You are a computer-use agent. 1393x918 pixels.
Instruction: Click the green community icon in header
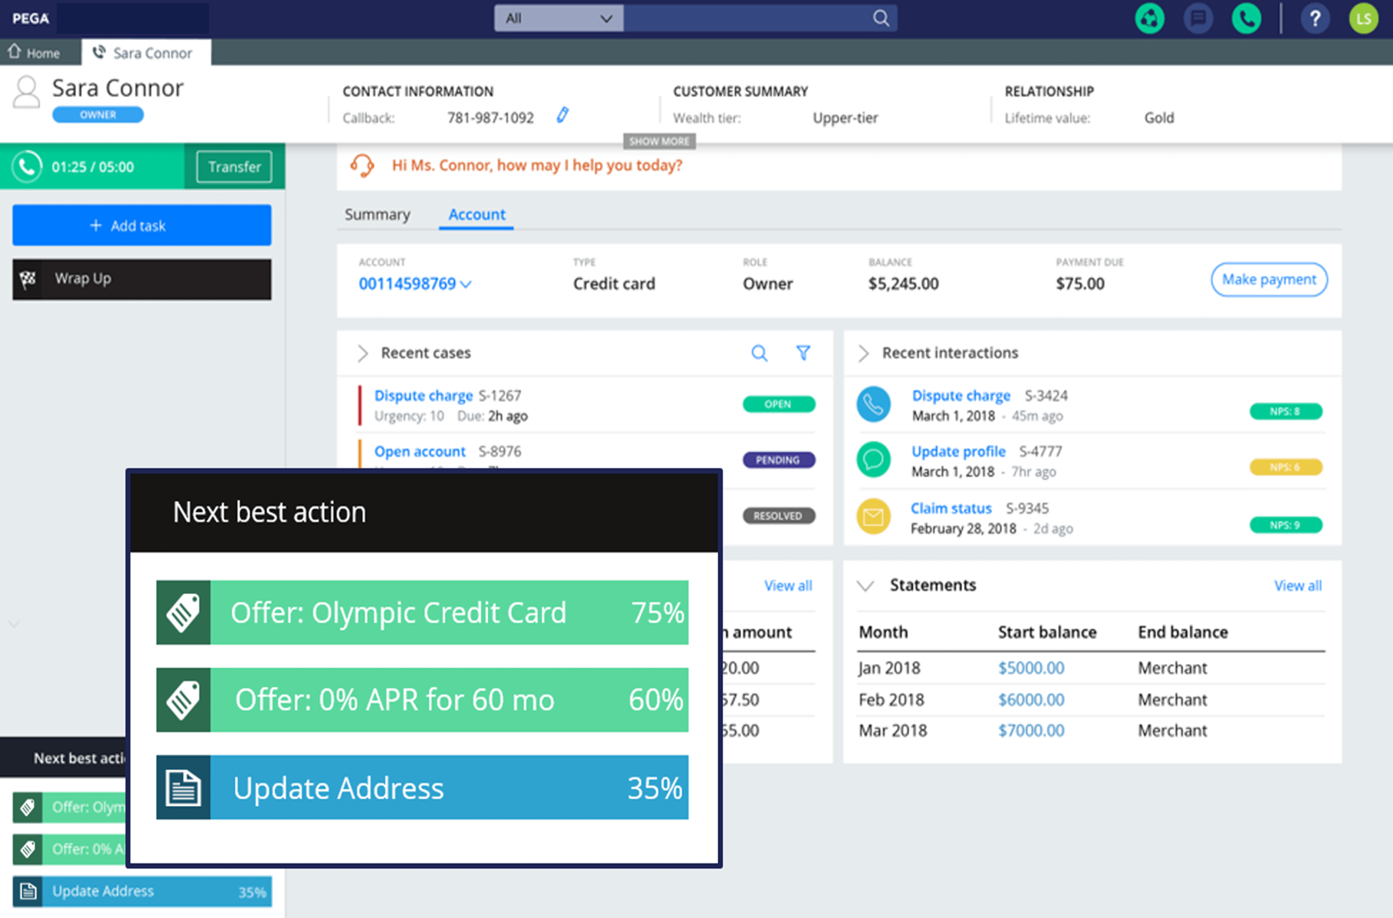pyautogui.click(x=1150, y=18)
